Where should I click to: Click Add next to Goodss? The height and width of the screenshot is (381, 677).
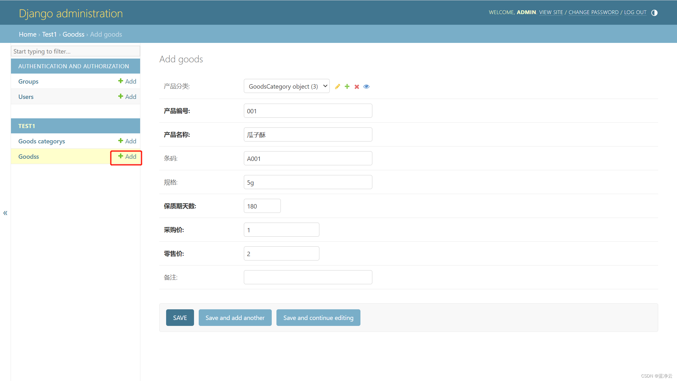pos(127,157)
